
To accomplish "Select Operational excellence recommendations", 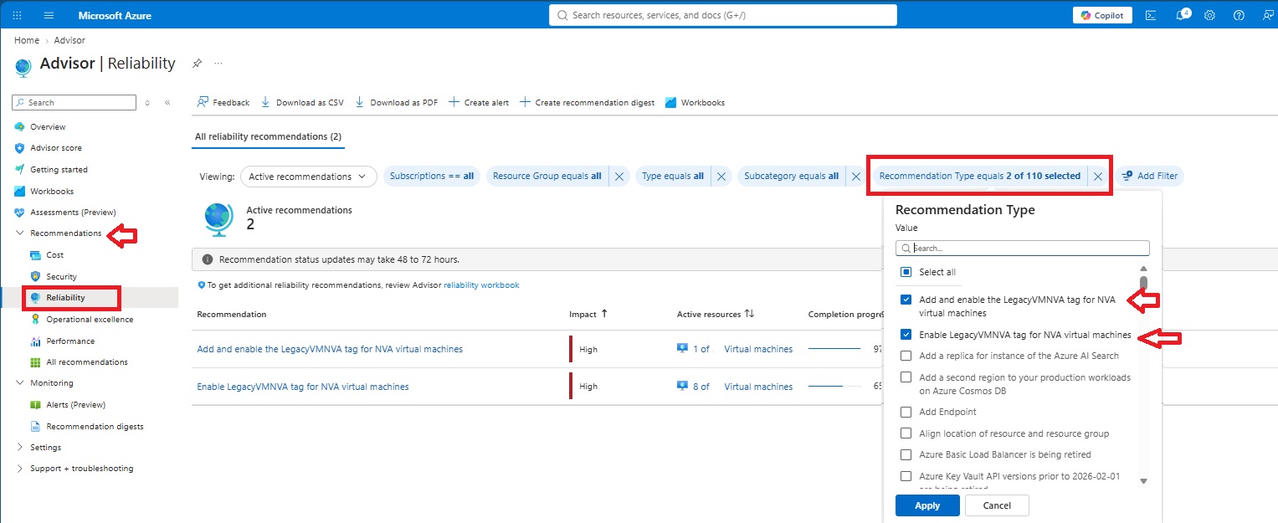I will pos(89,319).
